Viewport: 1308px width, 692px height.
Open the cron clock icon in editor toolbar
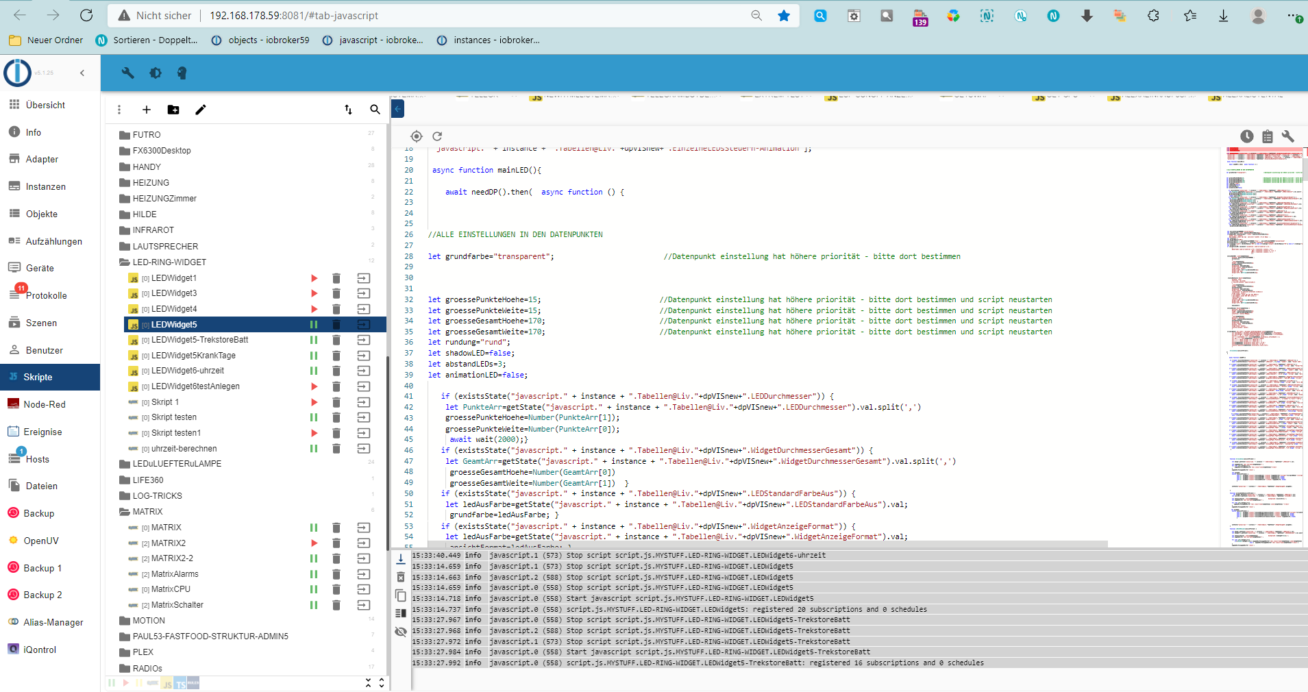(x=1246, y=136)
